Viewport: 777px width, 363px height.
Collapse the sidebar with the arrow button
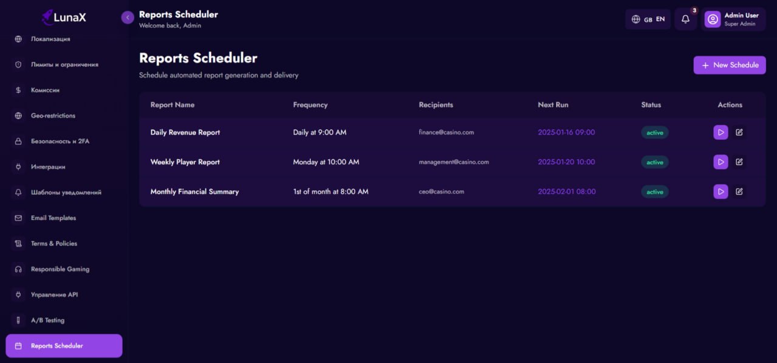tap(127, 18)
